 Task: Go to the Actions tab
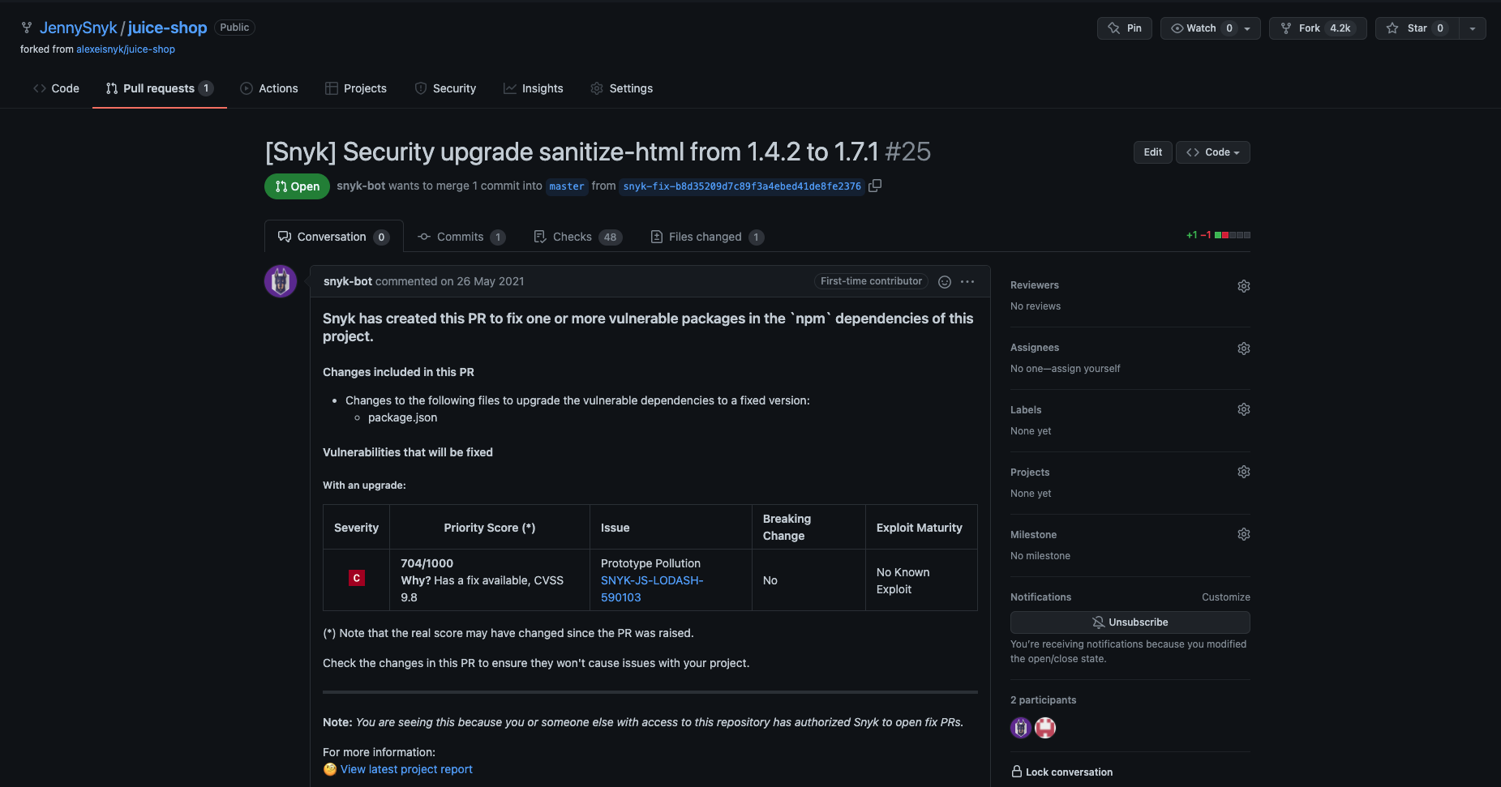(269, 88)
